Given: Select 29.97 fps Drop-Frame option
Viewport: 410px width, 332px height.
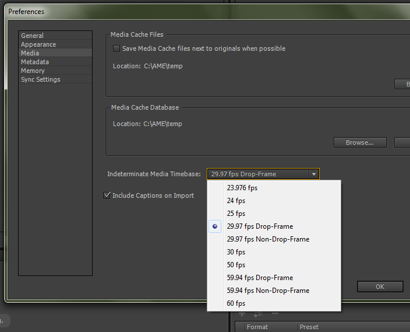Looking at the screenshot, I should pyautogui.click(x=274, y=226).
